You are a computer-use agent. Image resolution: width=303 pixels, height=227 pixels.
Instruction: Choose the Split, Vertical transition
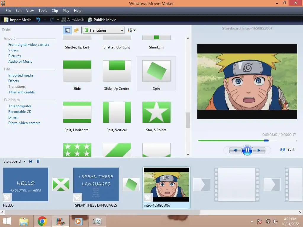pos(117,112)
